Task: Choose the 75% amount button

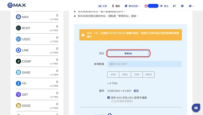Action: 137,75
